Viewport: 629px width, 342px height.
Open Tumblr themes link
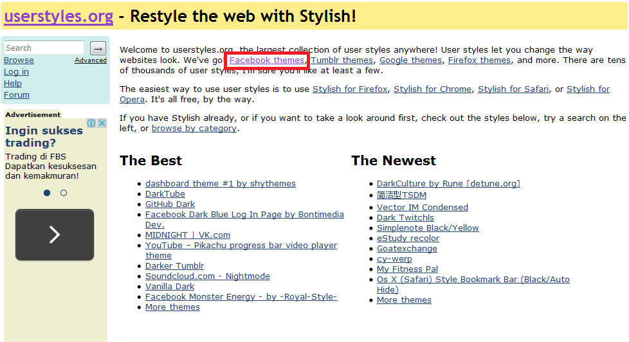point(342,60)
